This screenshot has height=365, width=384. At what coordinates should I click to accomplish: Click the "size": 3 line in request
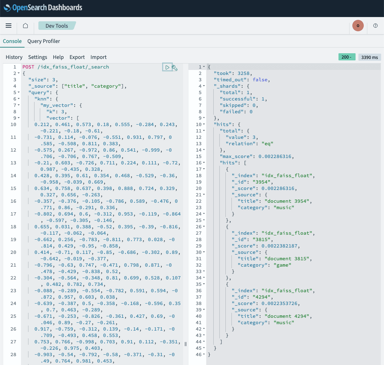pyautogui.click(x=43, y=80)
